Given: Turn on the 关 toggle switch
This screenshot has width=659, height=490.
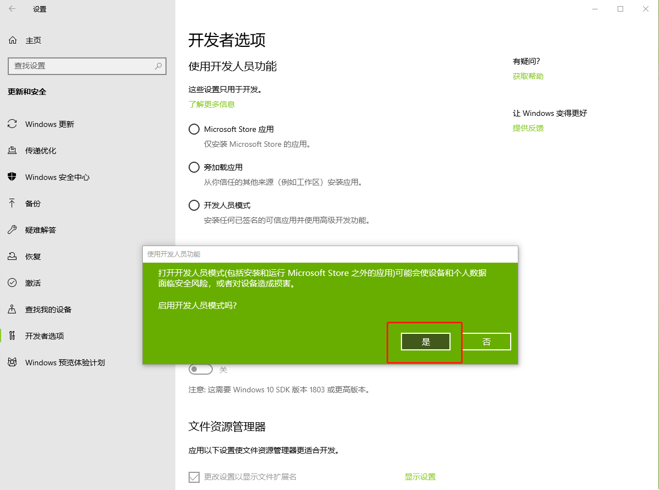Looking at the screenshot, I should (x=201, y=369).
